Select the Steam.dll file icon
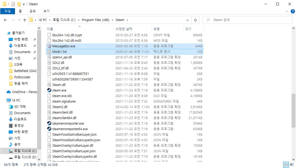This screenshot has width=296, height=168. (49, 85)
